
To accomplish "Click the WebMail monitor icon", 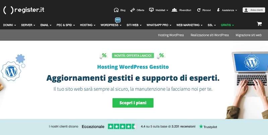I will pyautogui.click(x=151, y=10).
